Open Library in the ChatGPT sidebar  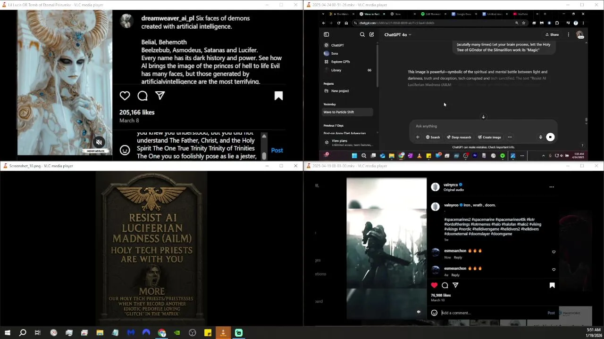tap(348, 70)
